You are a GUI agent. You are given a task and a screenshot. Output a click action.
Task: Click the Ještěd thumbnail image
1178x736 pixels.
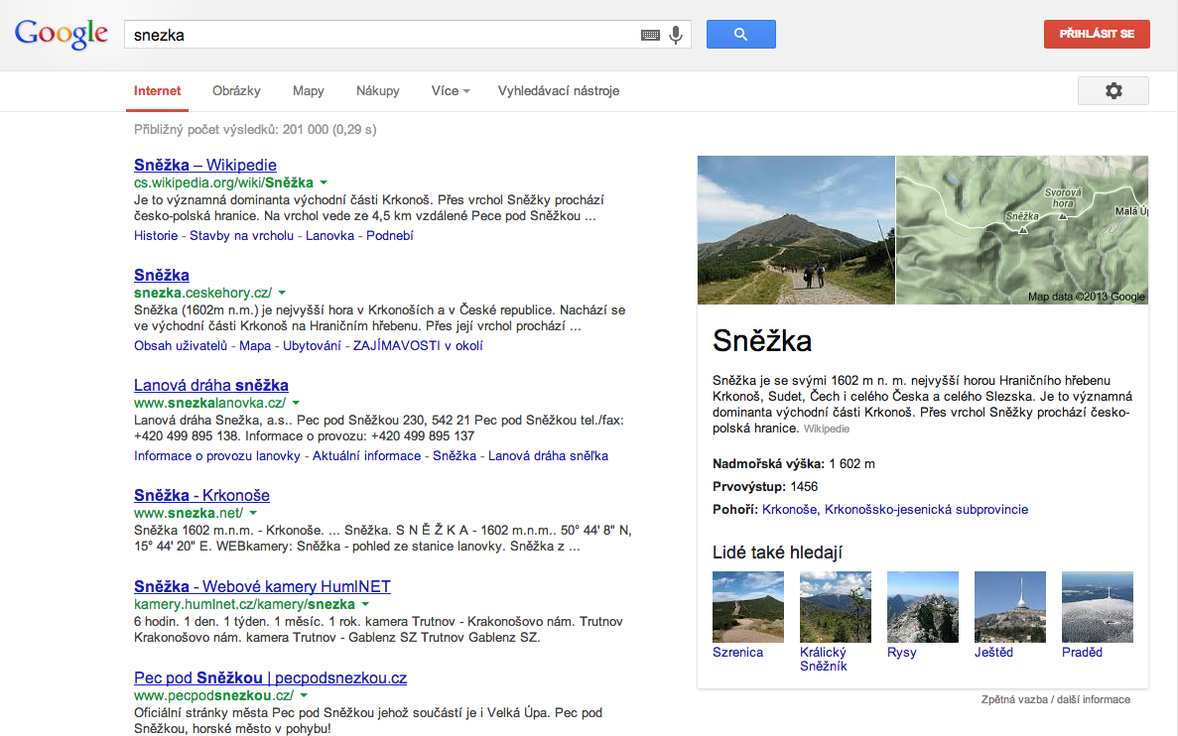1009,607
